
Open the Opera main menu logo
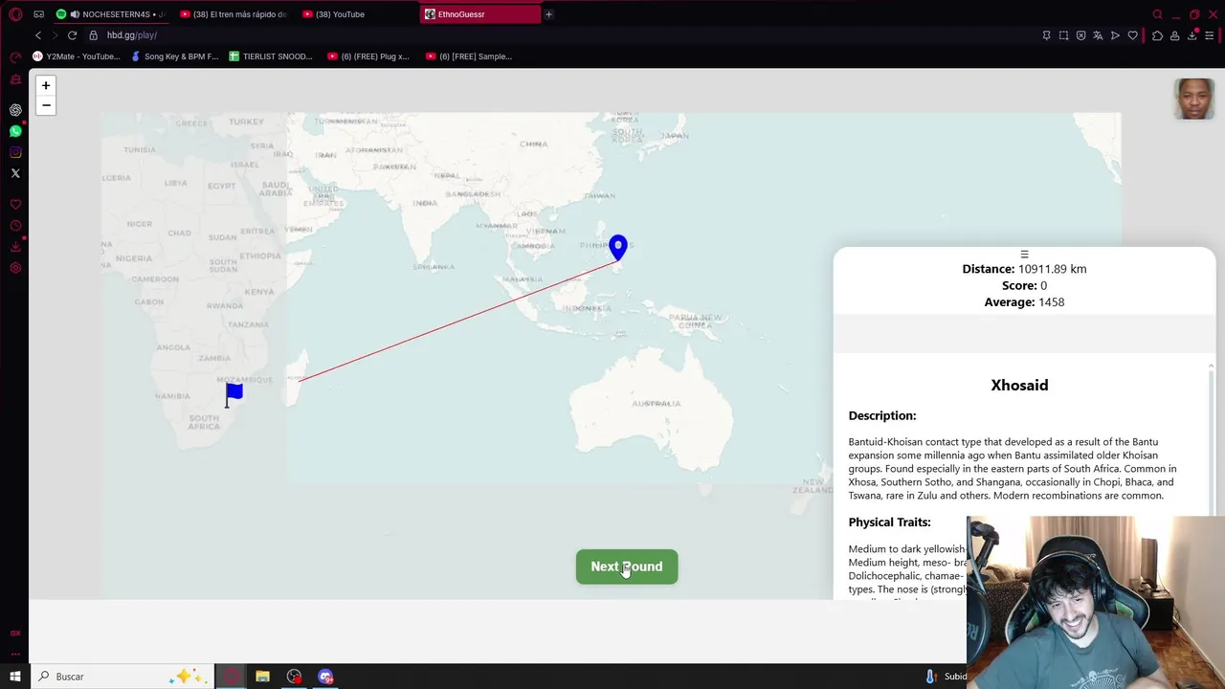(x=15, y=14)
